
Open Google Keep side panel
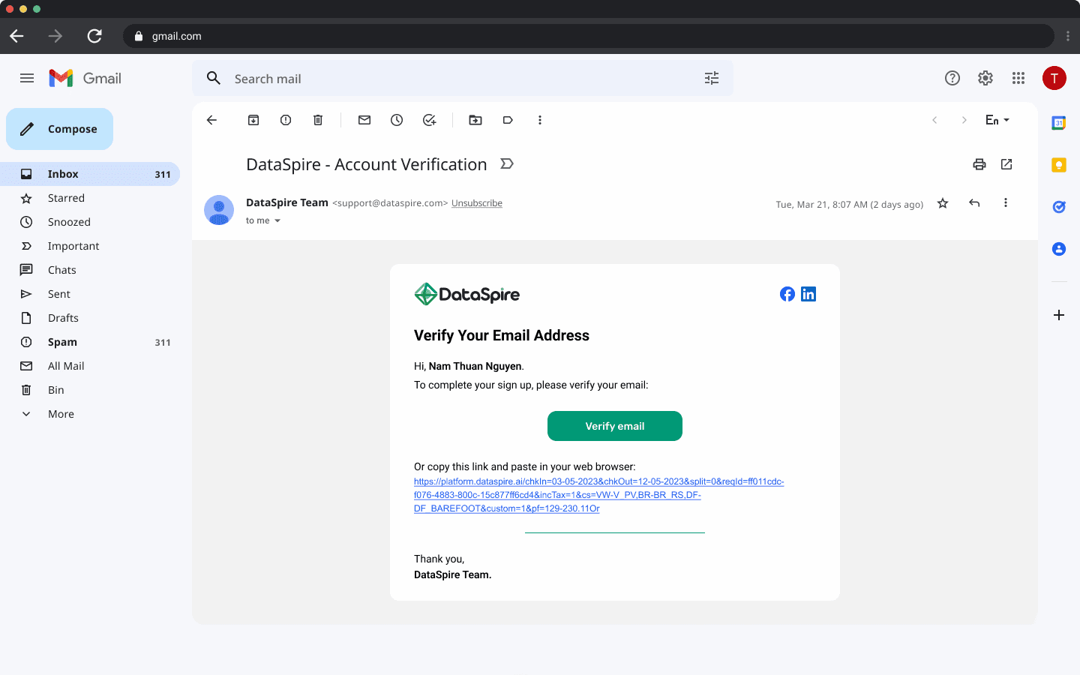pyautogui.click(x=1059, y=165)
